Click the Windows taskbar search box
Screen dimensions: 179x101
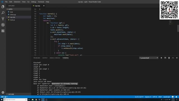point(15,100)
